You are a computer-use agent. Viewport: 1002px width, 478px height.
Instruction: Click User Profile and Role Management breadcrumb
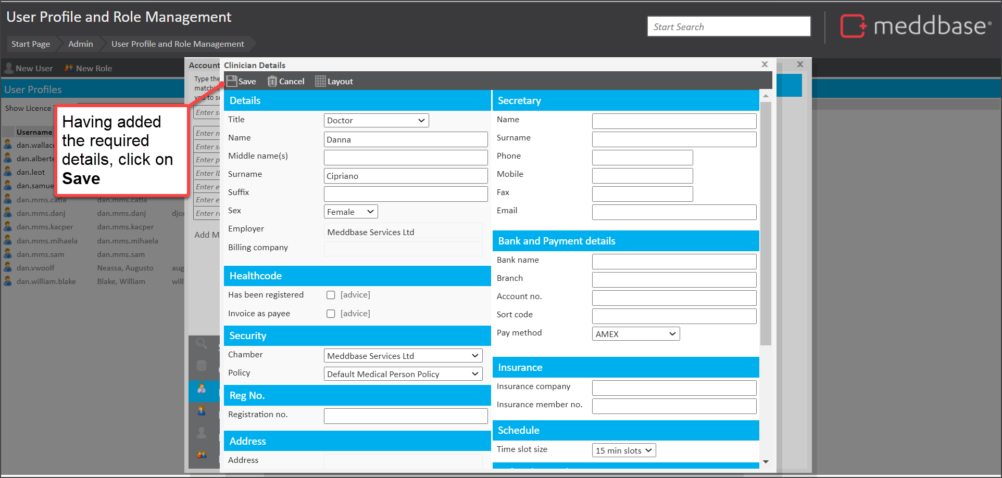178,44
